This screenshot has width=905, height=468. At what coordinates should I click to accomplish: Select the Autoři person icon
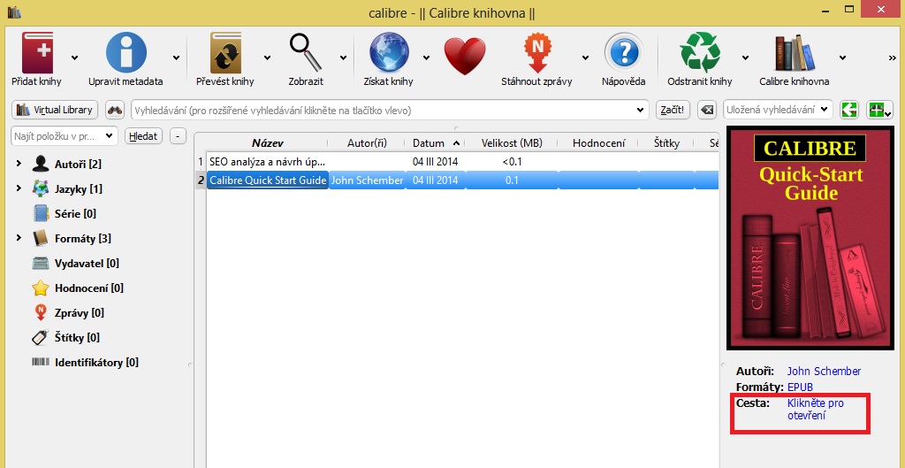click(41, 164)
